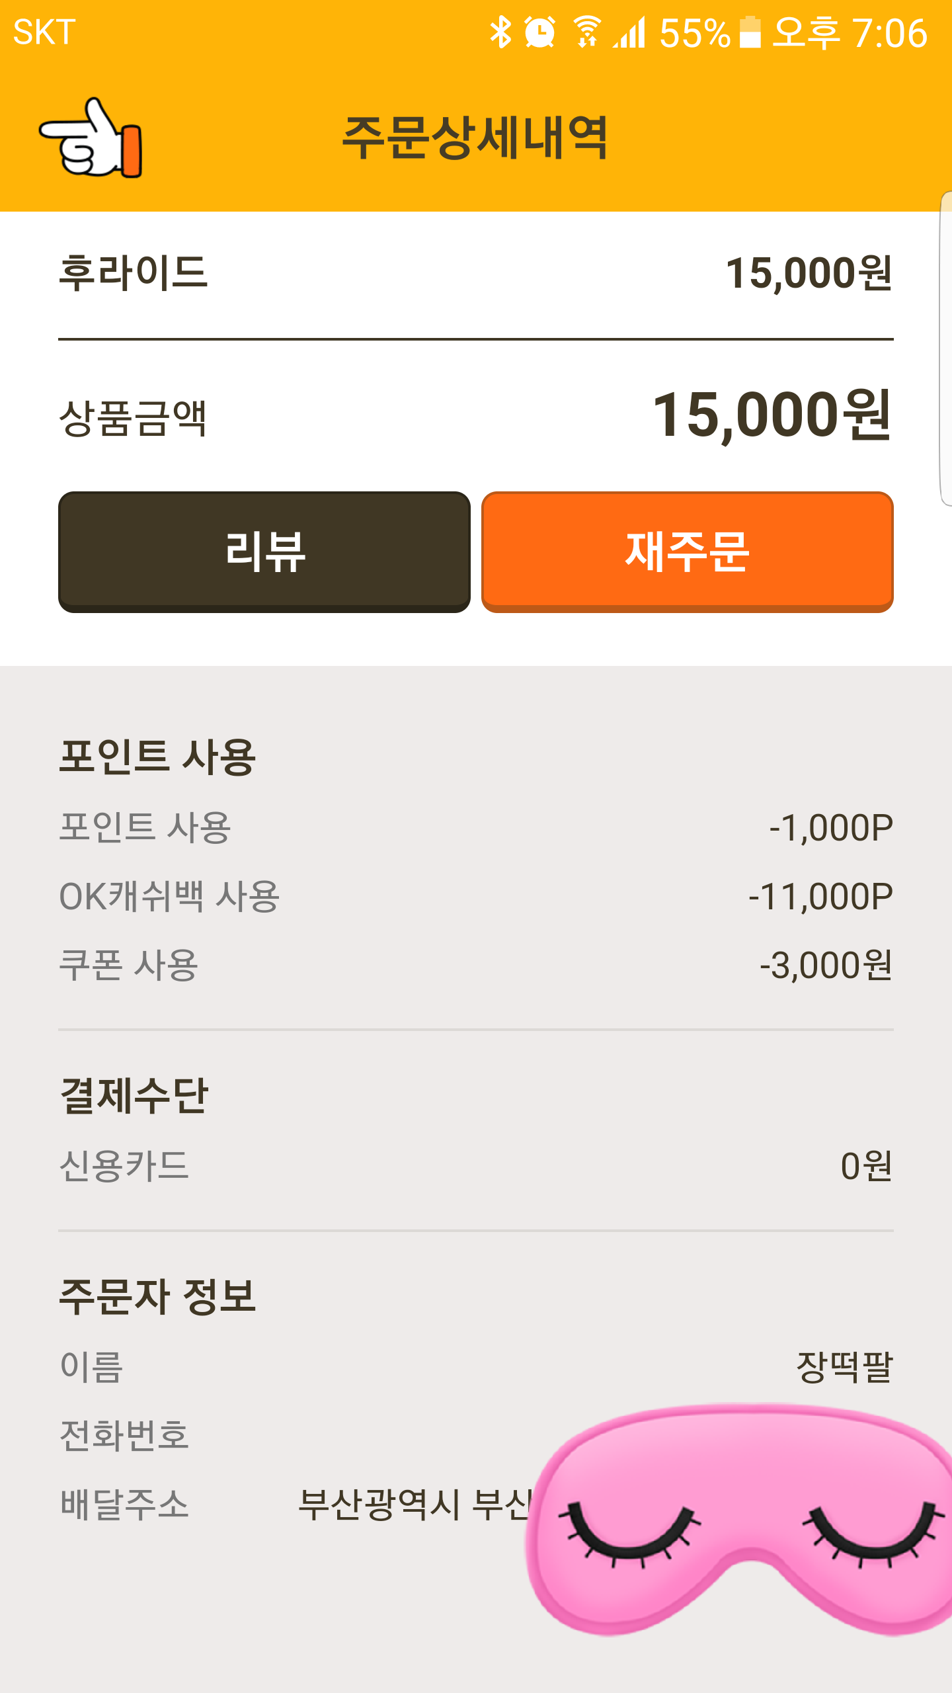Viewport: 952px width, 1693px height.
Task: Tap the 쿠폰 사용 discount row
Action: pyautogui.click(x=476, y=966)
